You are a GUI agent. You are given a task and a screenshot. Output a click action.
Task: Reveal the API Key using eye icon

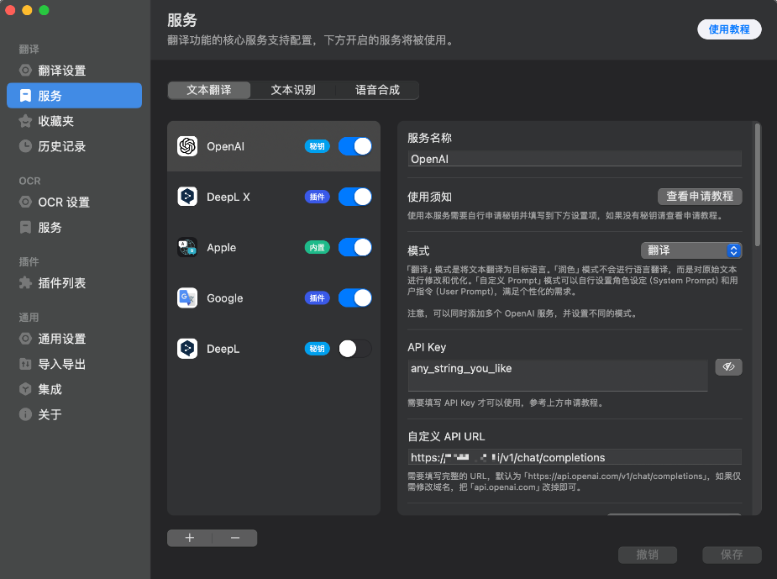728,367
